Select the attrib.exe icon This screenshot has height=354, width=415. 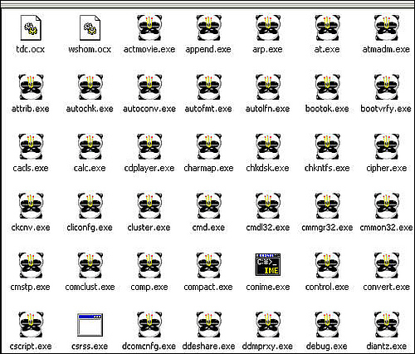point(31,87)
